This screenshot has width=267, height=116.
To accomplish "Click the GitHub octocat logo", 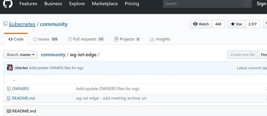I will (8, 4).
